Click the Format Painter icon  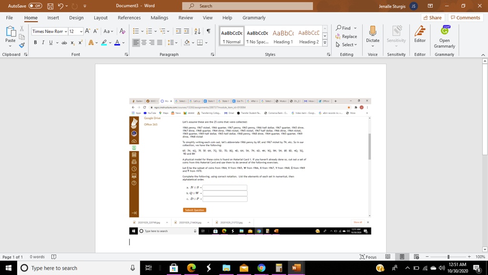pos(22,46)
